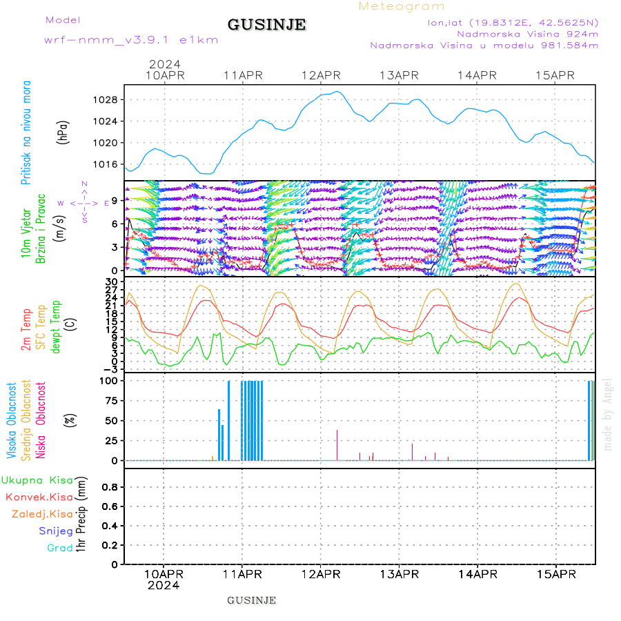Click the 0.8 precipitation axis value
The image size is (621, 621).
tap(110, 487)
